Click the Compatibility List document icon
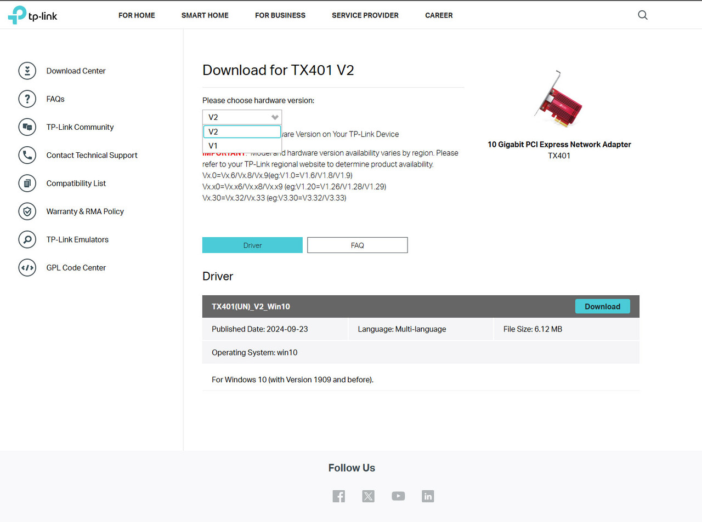702x522 pixels. 27,183
